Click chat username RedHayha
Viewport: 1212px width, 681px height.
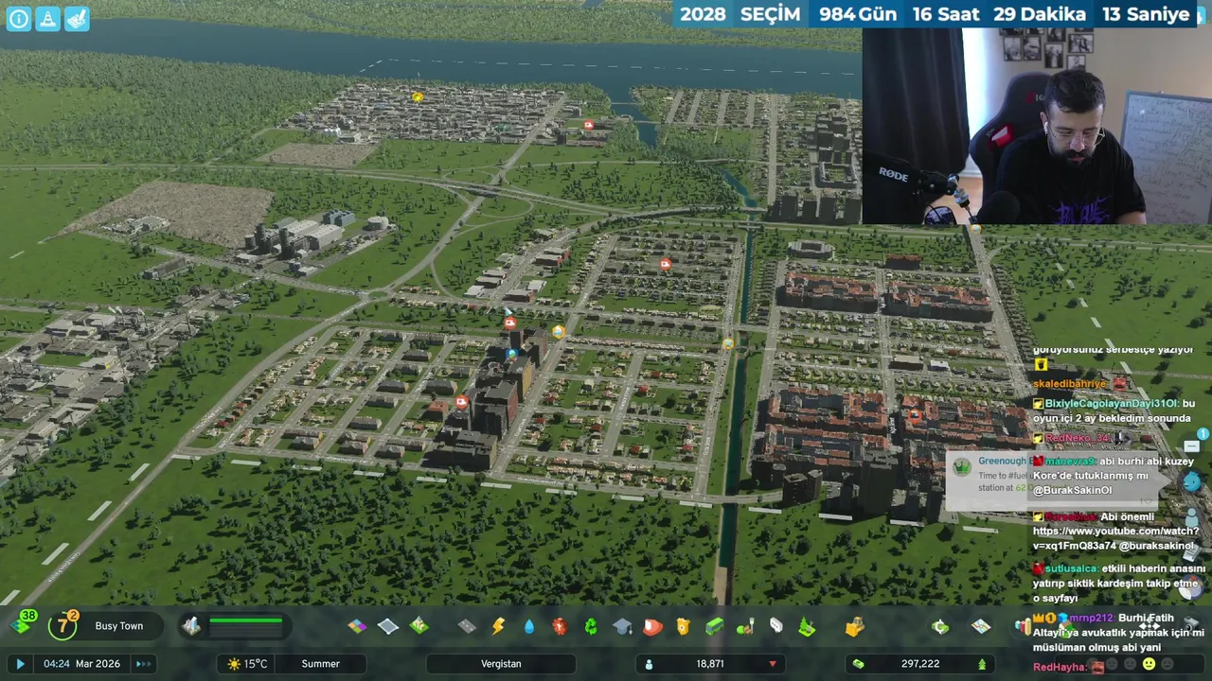[x=1060, y=667]
